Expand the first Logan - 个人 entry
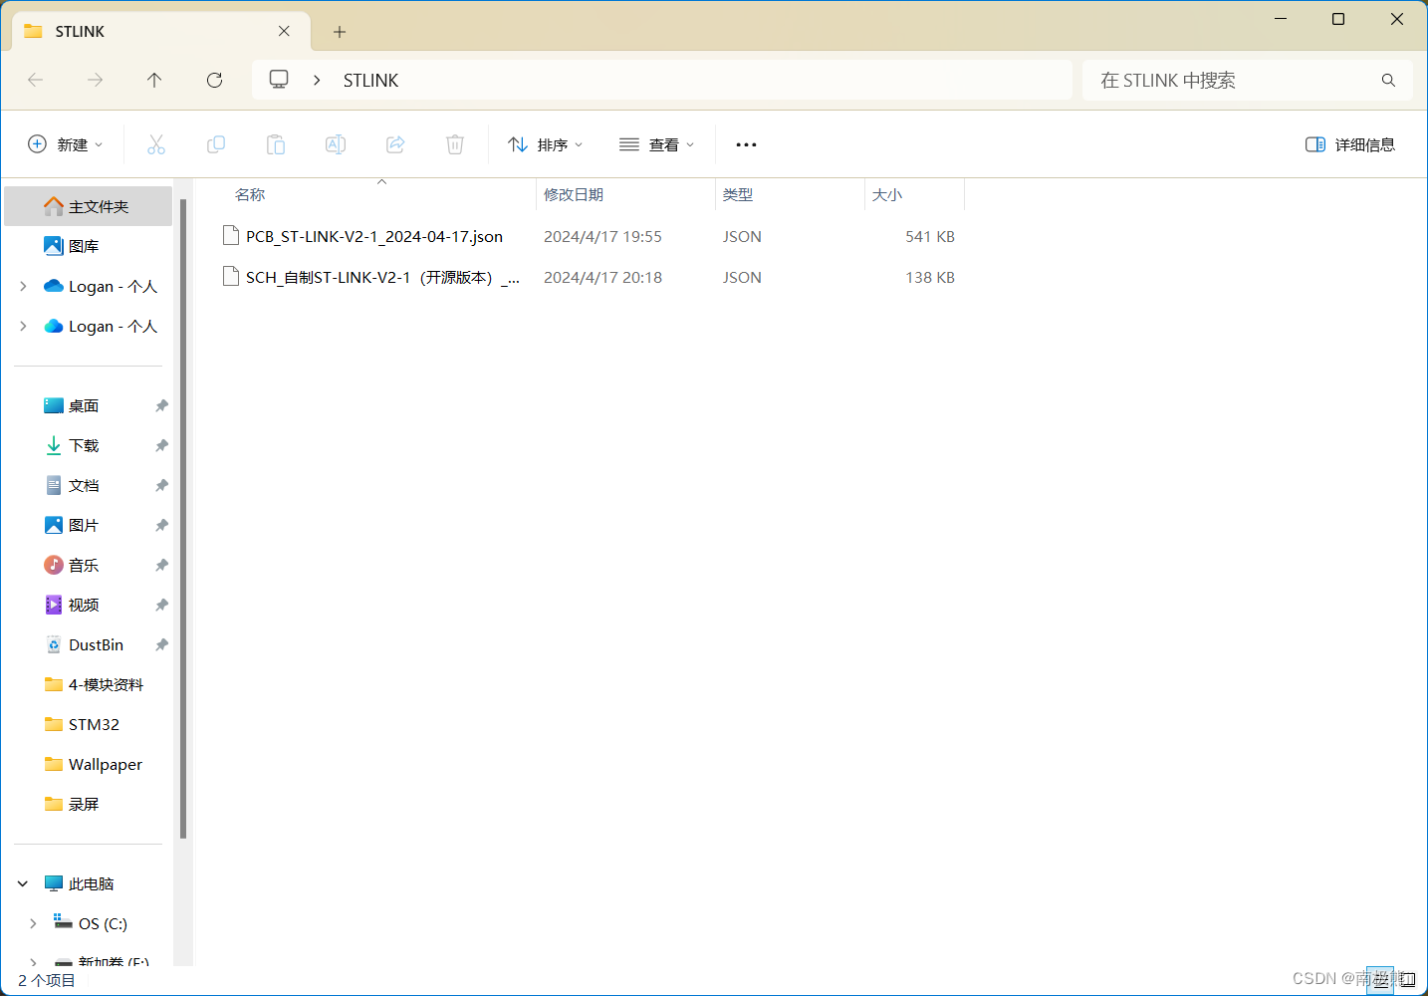1428x996 pixels. (x=23, y=286)
